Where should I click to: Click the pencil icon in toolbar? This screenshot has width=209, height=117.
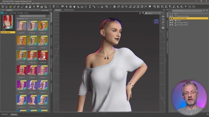(x=78, y=6)
